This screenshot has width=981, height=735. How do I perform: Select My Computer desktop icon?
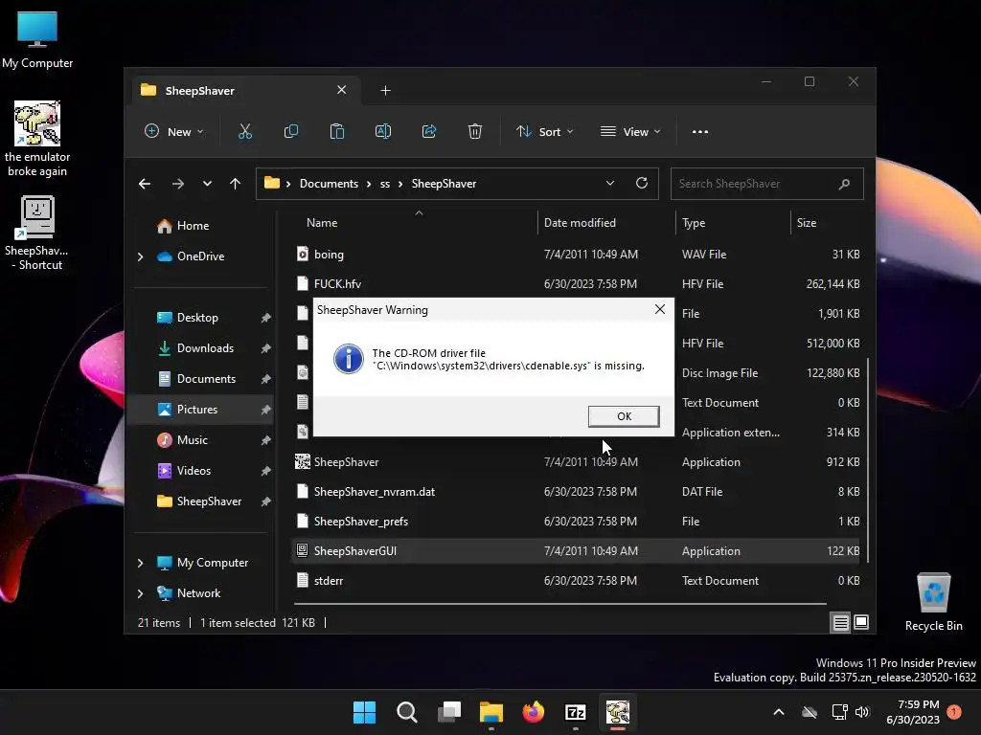click(37, 39)
